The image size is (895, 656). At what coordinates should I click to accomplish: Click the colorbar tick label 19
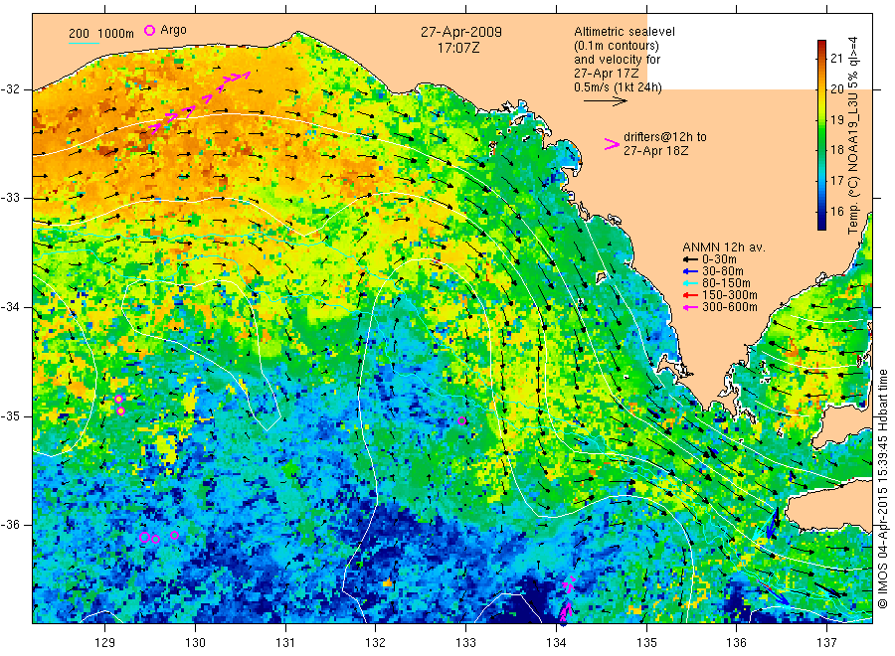pyautogui.click(x=836, y=120)
